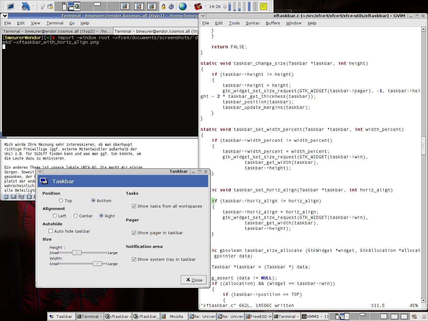Viewport: 428px width, 321px height.
Task: Click the Width size slider handle
Action: click(x=97, y=264)
